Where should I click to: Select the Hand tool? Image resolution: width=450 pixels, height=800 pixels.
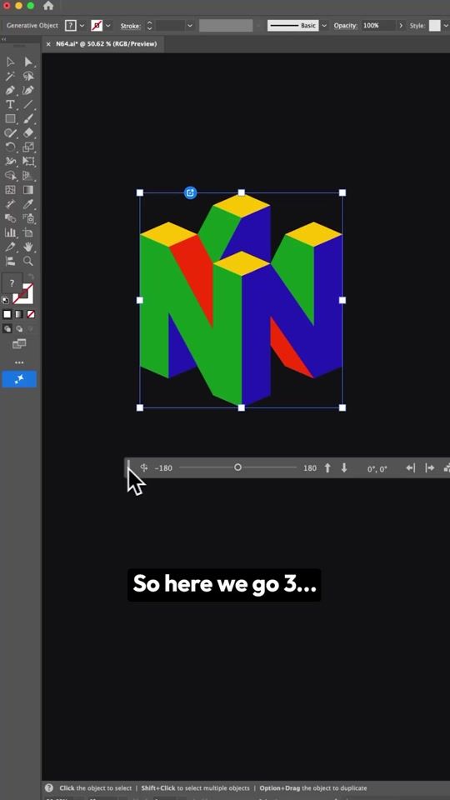(28, 247)
